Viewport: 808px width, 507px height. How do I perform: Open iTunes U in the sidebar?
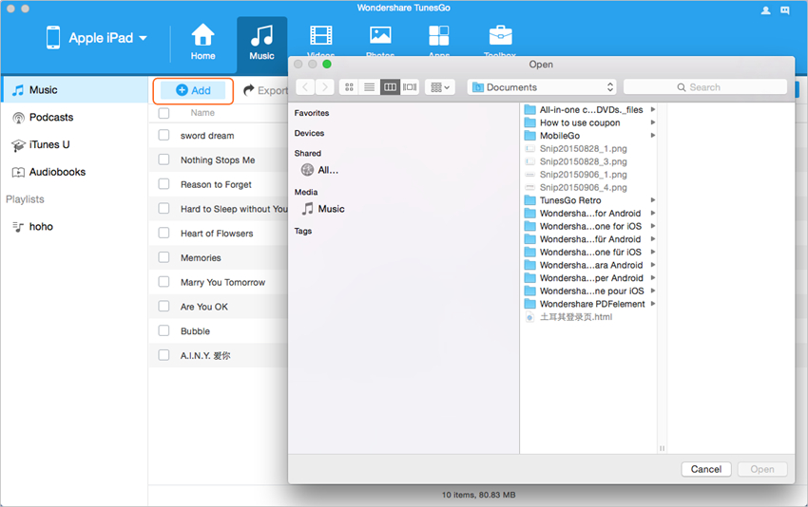point(48,145)
